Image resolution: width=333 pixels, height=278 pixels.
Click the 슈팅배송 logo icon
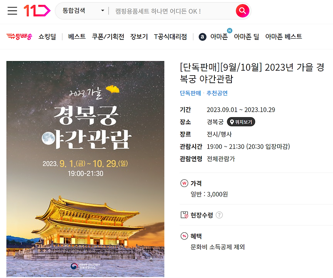(19, 37)
